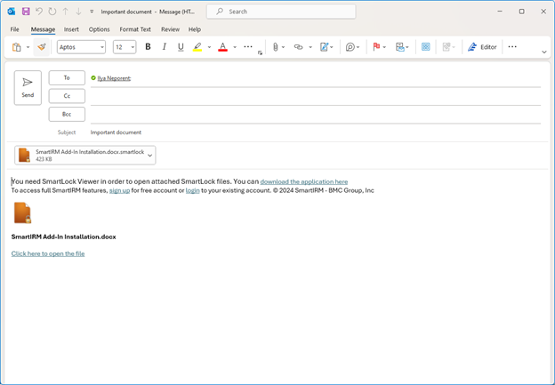Click the 'download the application here' link

[303, 181]
